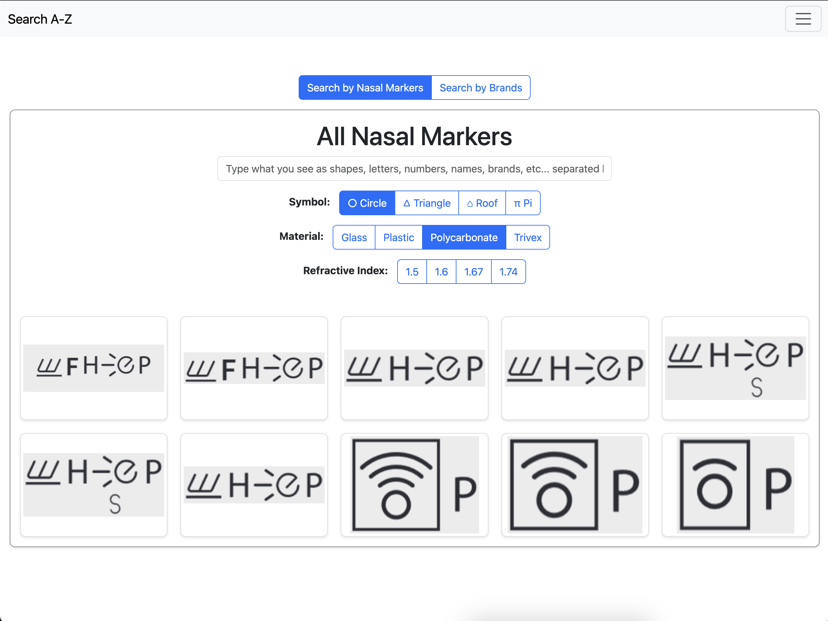Deselect the Polycarbonate material filter
This screenshot has width=828, height=621.
click(x=464, y=238)
